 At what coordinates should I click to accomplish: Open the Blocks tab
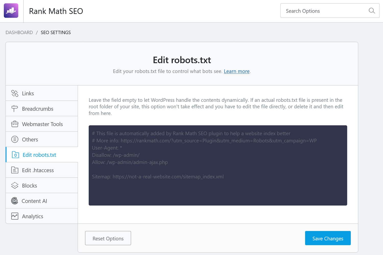pos(42,185)
